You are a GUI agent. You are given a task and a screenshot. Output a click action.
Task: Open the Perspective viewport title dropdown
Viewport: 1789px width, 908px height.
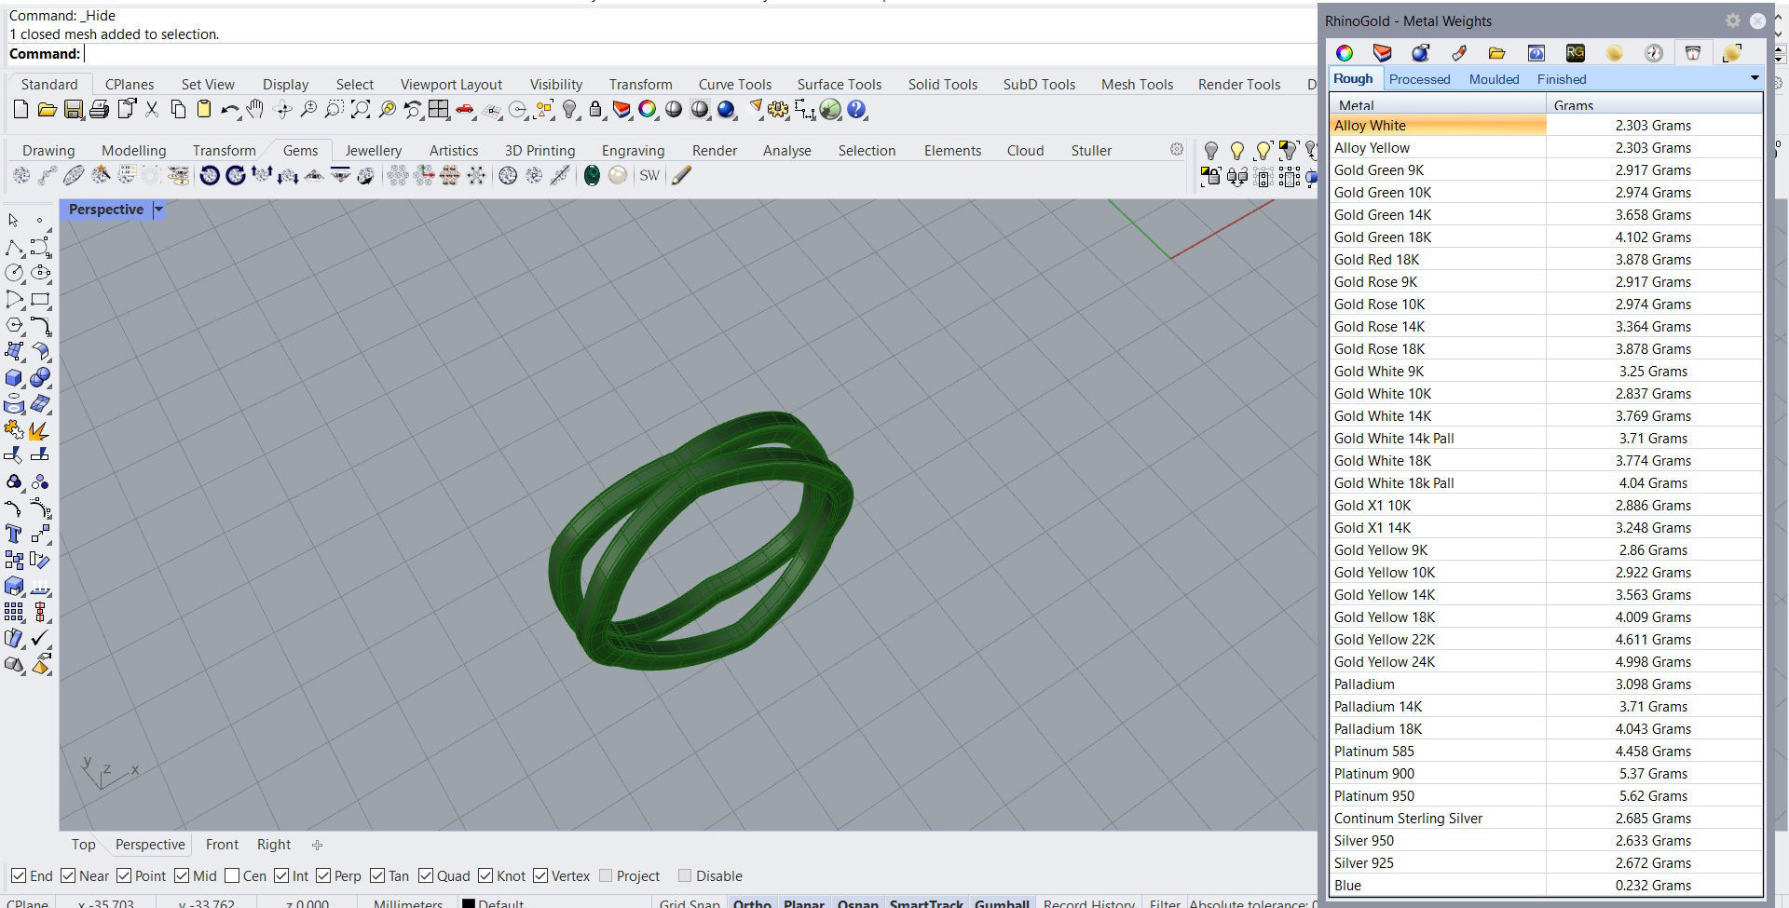coord(158,210)
